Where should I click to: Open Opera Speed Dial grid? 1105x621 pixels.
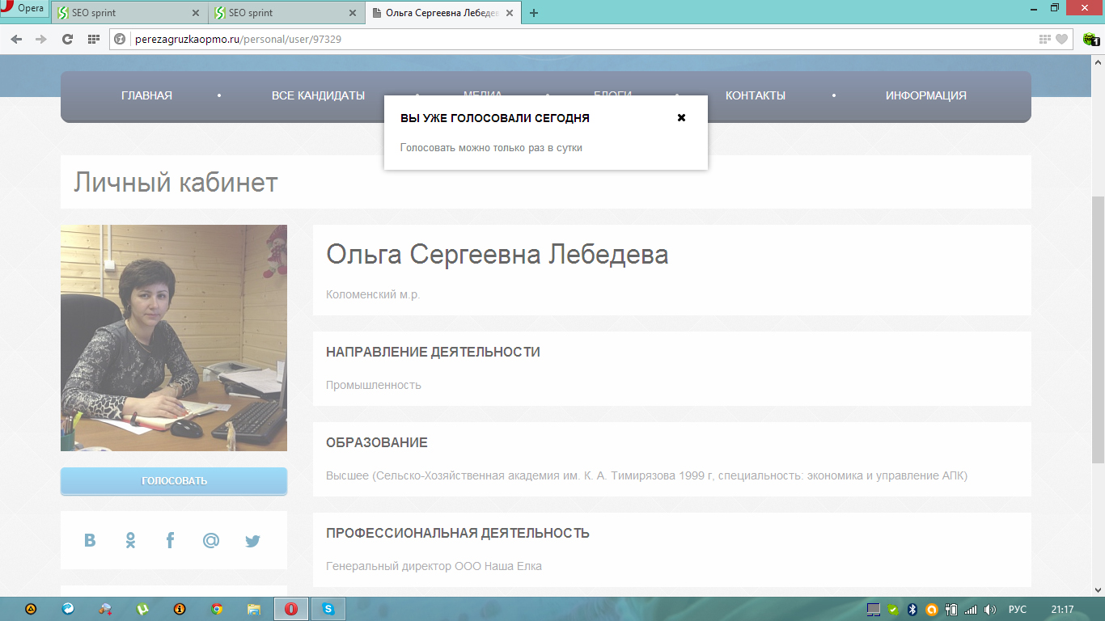[93, 39]
